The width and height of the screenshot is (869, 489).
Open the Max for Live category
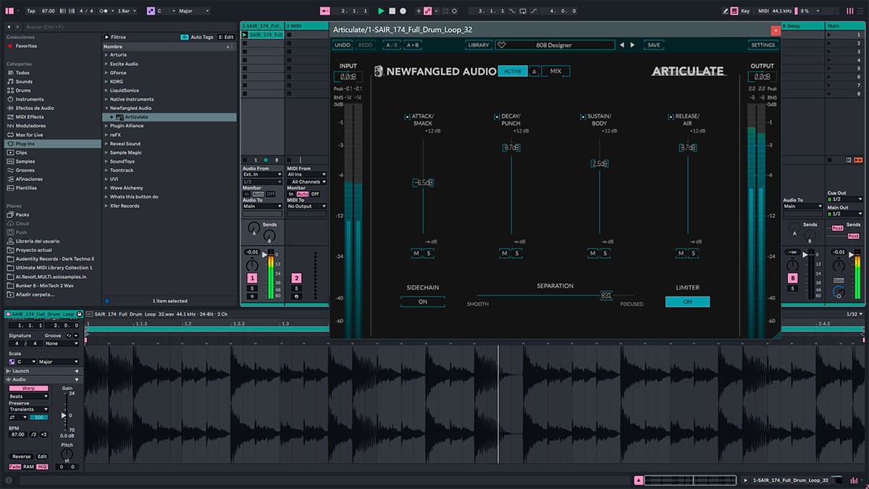click(x=29, y=135)
